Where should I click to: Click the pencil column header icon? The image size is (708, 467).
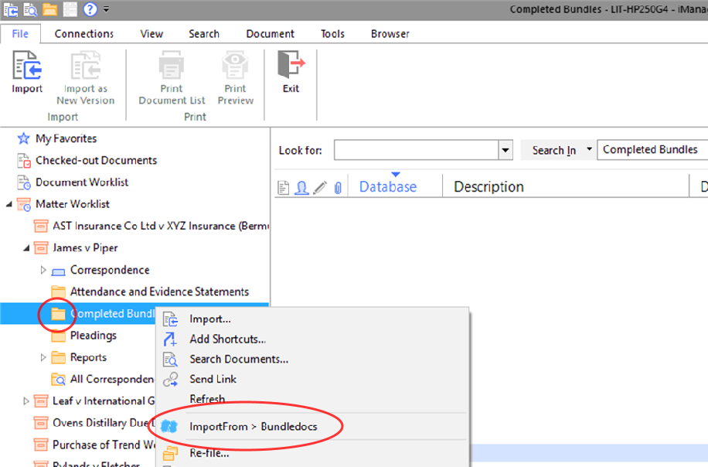pos(320,187)
